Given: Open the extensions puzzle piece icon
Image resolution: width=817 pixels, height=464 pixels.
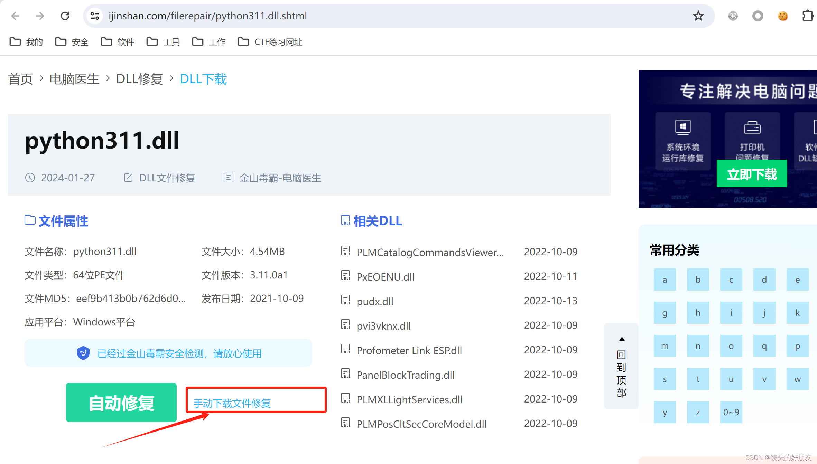Looking at the screenshot, I should click(x=807, y=16).
